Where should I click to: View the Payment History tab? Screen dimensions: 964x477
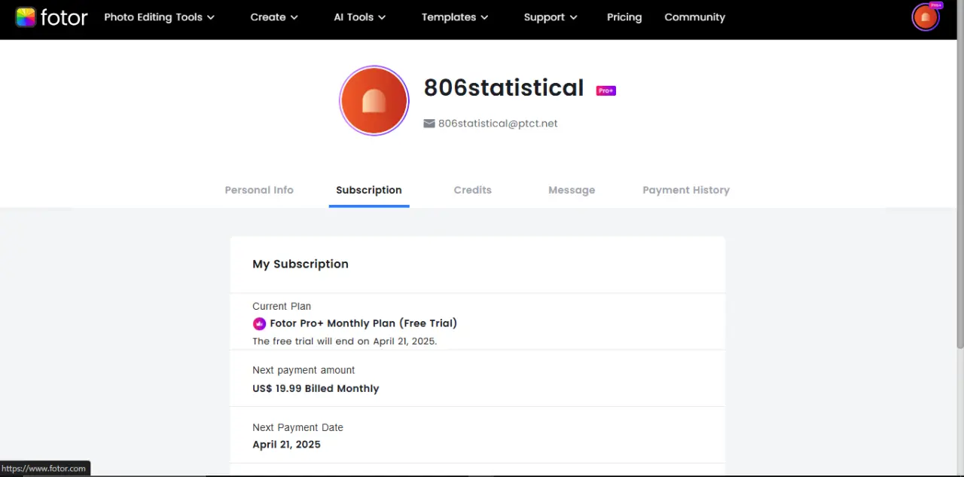pos(686,190)
